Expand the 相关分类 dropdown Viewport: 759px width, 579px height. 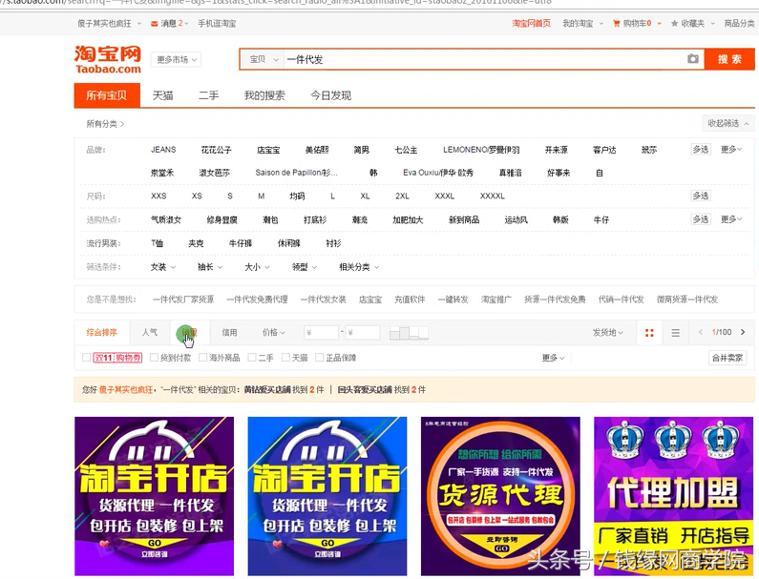359,266
